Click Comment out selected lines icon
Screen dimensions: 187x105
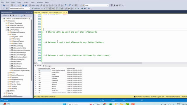click(x=75, y=8)
